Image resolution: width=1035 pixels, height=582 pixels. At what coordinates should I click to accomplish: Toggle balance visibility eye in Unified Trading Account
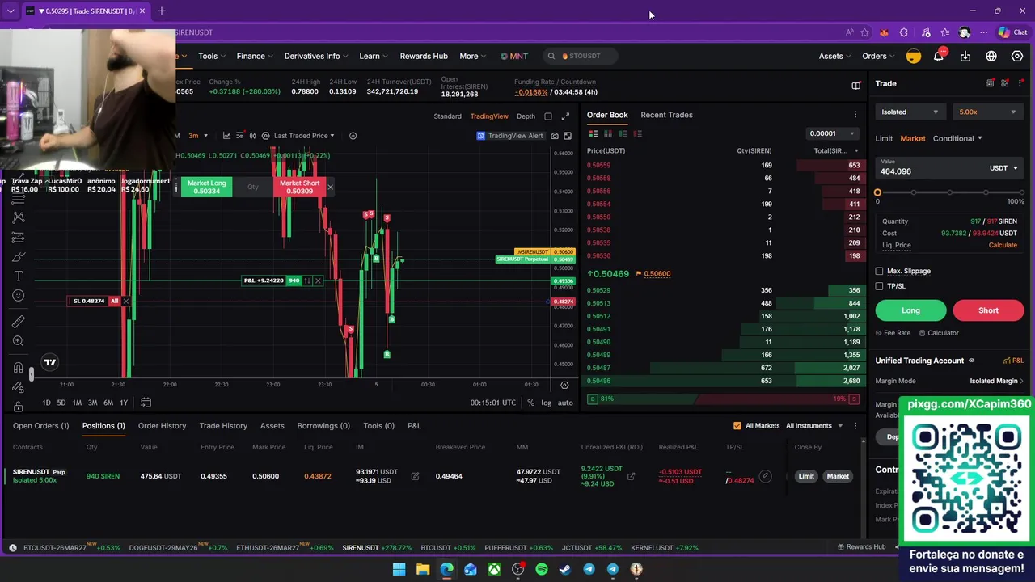click(x=971, y=361)
